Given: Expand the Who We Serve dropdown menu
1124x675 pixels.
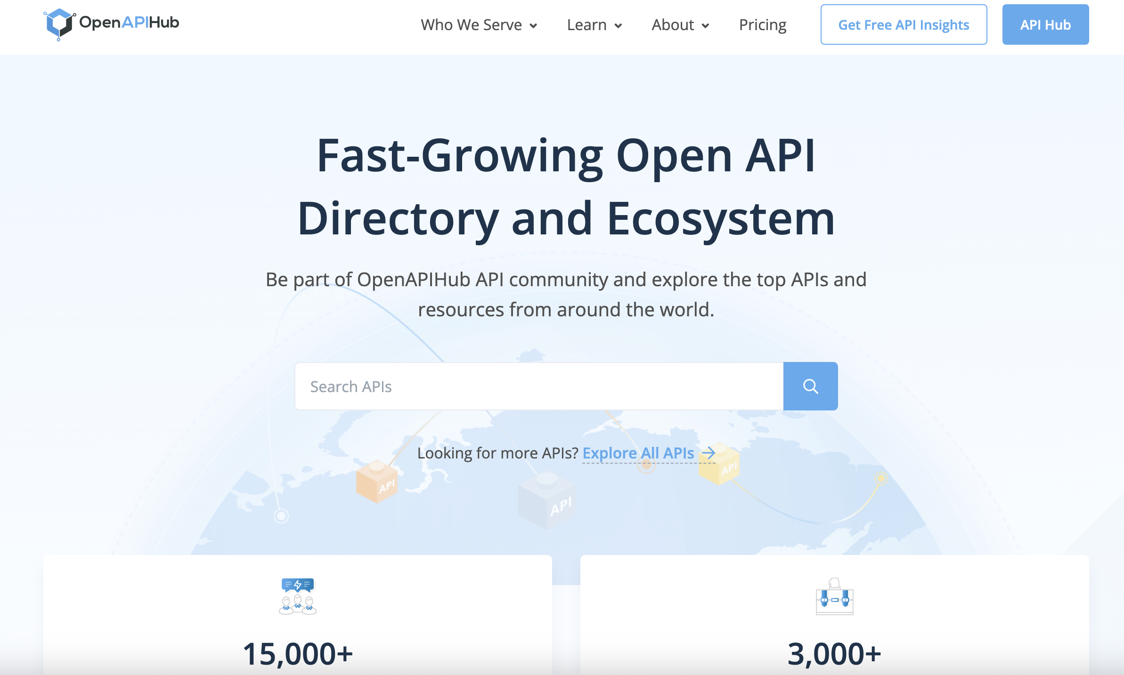Looking at the screenshot, I should [x=479, y=24].
